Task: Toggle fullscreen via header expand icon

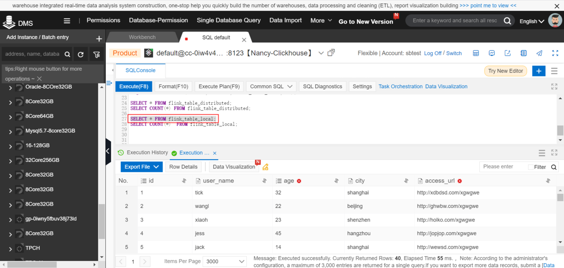Action: pyautogui.click(x=556, y=53)
